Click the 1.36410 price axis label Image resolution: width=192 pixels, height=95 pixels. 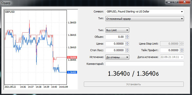(72, 47)
